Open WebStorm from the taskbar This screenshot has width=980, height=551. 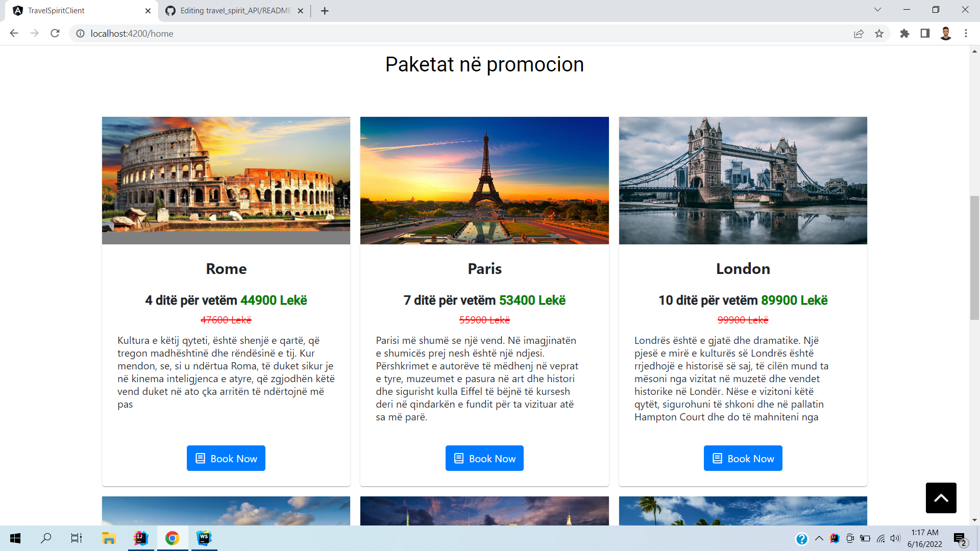pos(204,538)
